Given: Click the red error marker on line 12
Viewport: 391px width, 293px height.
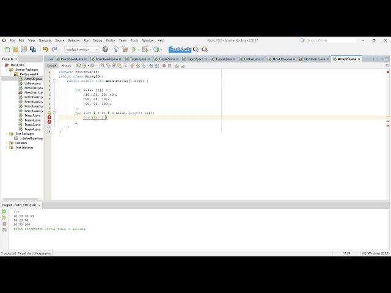Looking at the screenshot, I should click(49, 122).
